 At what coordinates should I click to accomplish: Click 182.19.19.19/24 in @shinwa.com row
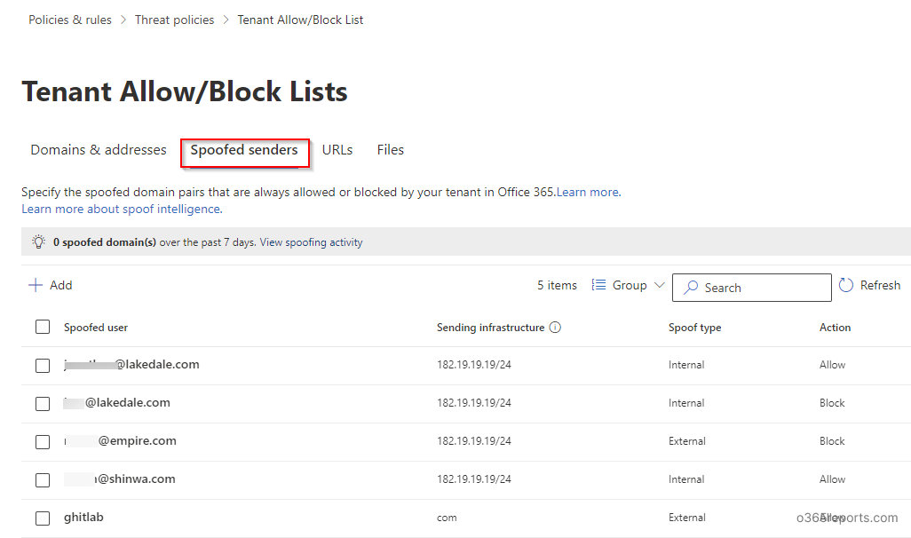[474, 480]
